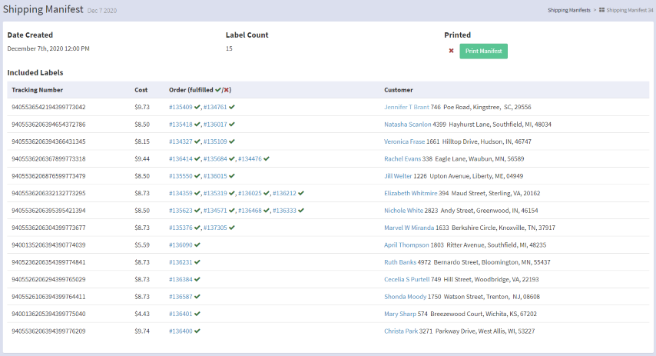Open order #136090
The image size is (656, 356).
tap(181, 245)
